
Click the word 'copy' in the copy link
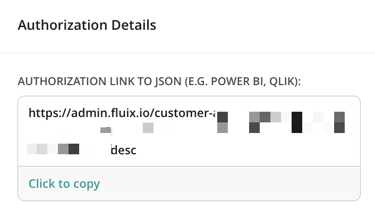pyautogui.click(x=87, y=184)
